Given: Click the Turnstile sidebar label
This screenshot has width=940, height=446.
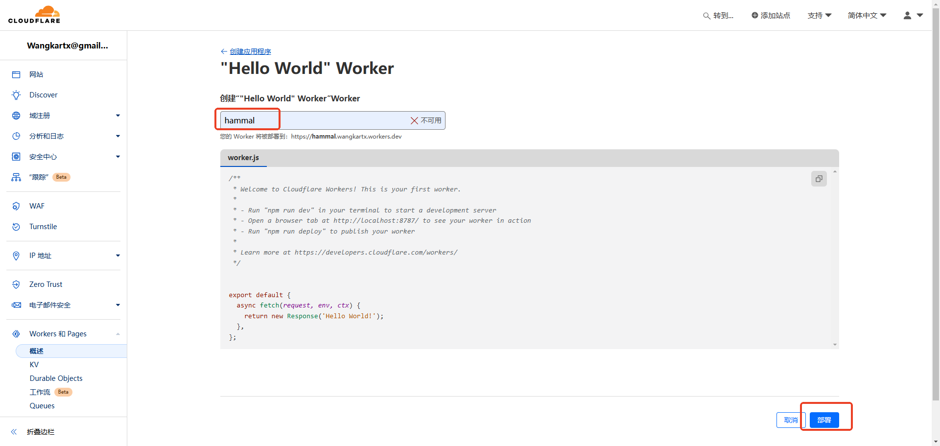Looking at the screenshot, I should (x=43, y=227).
